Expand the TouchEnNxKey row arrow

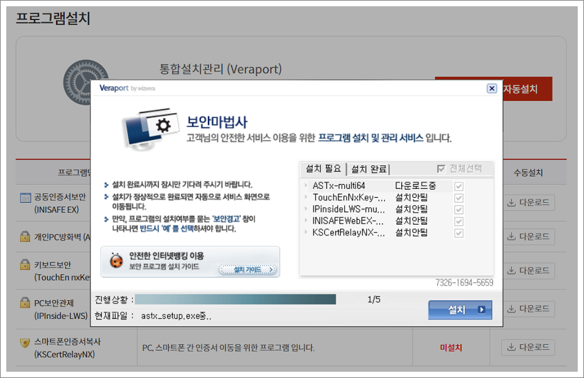(x=306, y=197)
